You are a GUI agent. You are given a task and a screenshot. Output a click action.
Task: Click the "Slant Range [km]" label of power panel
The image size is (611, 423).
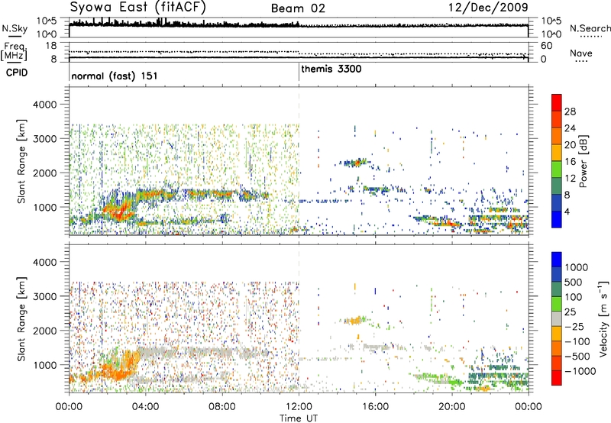(x=21, y=161)
